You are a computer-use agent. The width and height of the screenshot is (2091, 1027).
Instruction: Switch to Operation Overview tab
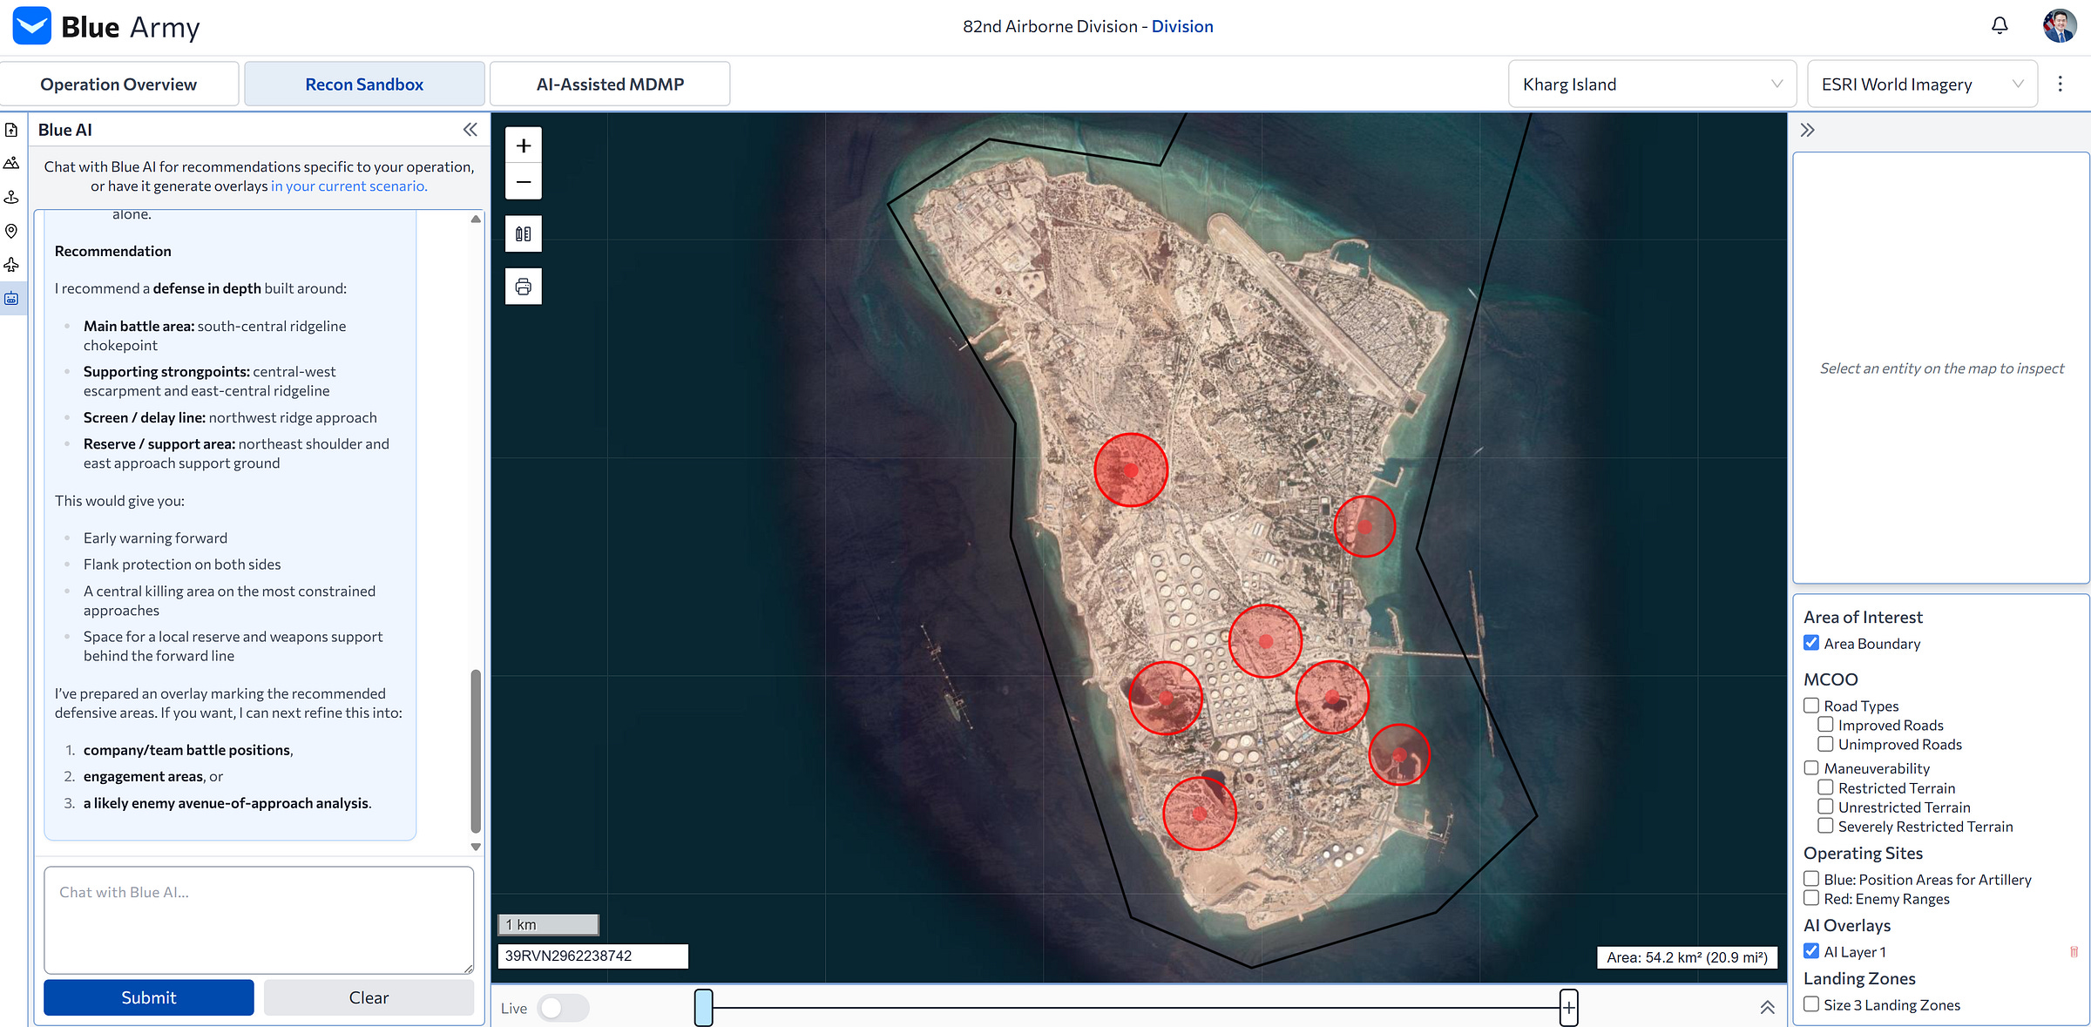pyautogui.click(x=118, y=84)
